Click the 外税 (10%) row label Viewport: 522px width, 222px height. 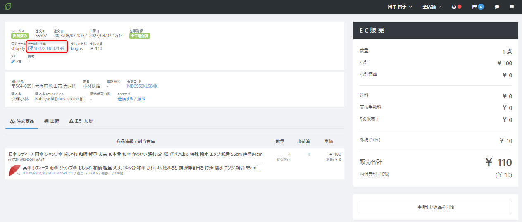pyautogui.click(x=370, y=140)
